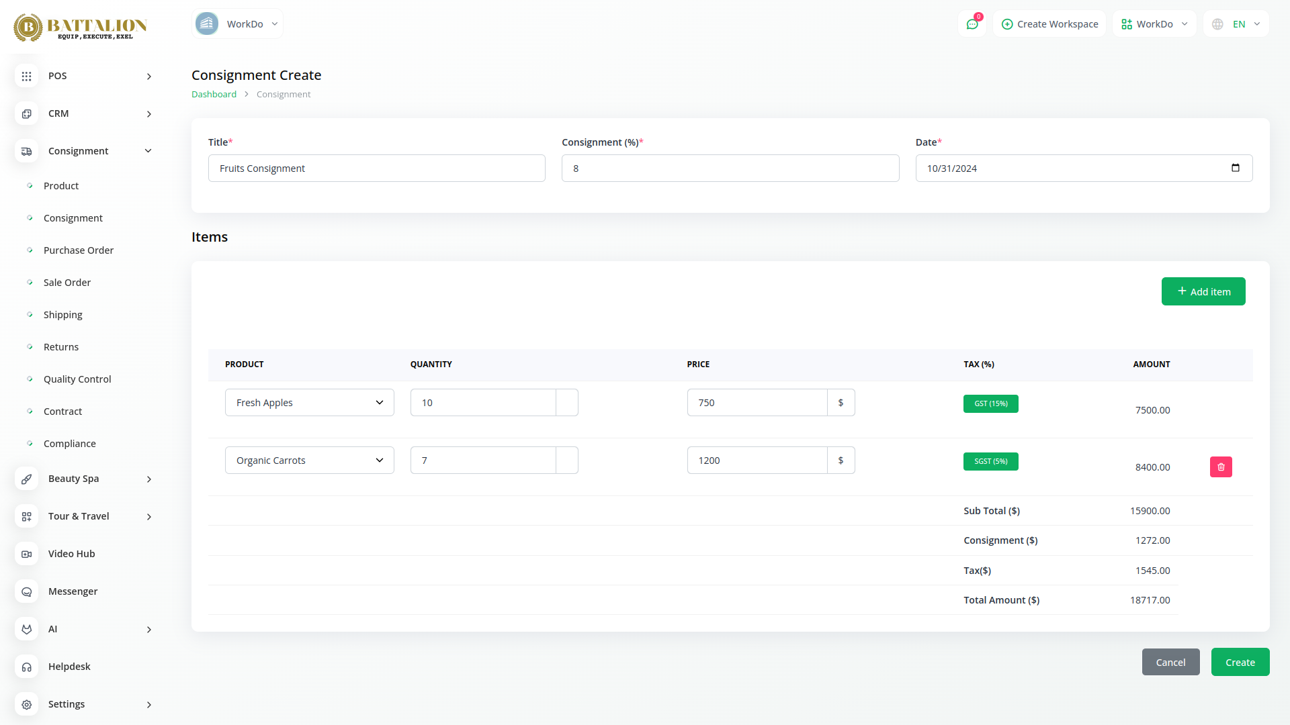Expand the EN language selector

[x=1236, y=24]
